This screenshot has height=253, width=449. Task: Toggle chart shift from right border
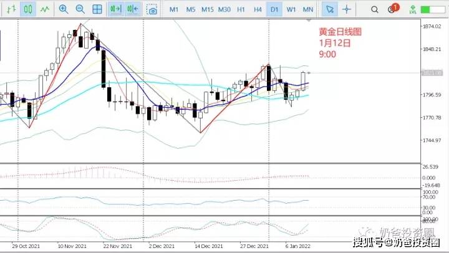click(x=133, y=9)
